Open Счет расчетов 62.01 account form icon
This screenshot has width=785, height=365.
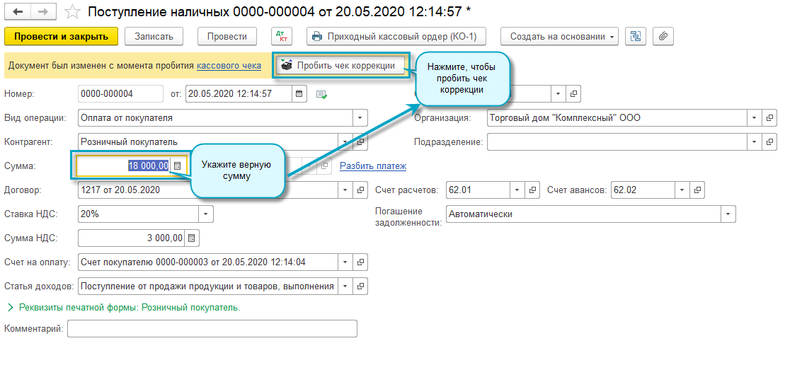[x=532, y=190]
